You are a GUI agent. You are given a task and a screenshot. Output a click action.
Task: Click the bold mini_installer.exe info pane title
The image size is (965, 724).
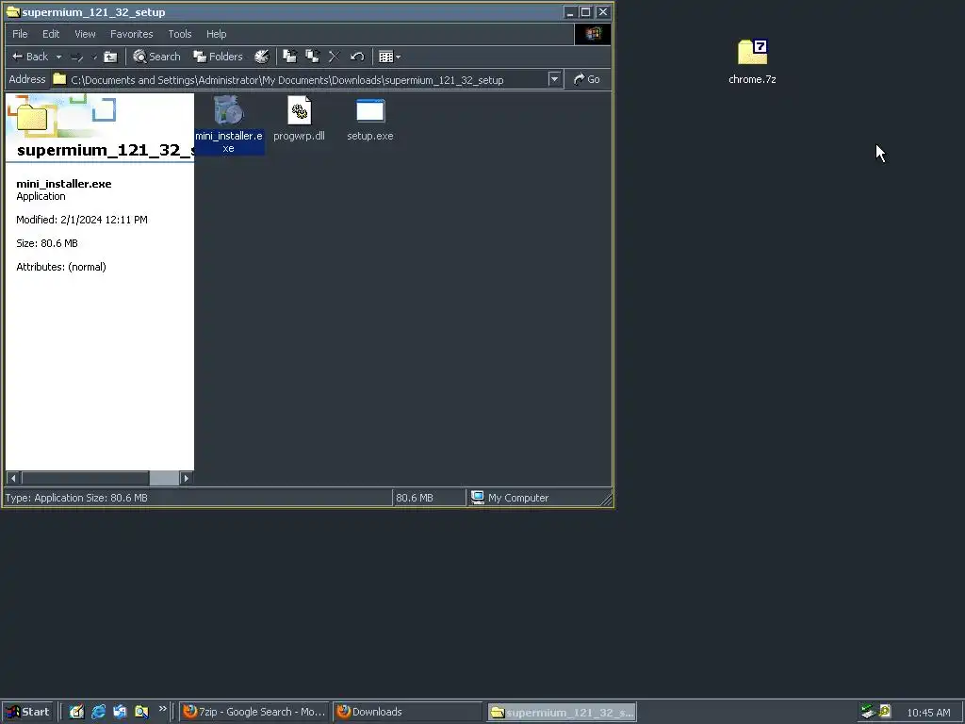tap(64, 184)
